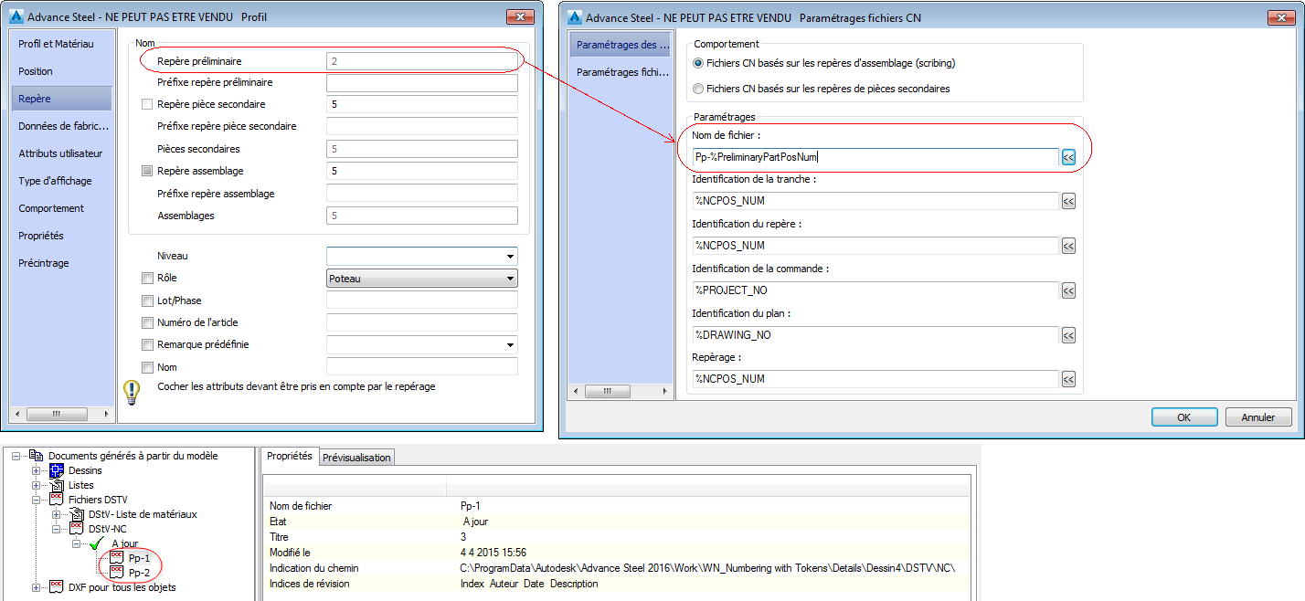Image resolution: width=1305 pixels, height=601 pixels.
Task: Collapse the Fichiers DSTV tree node
Action: pos(37,500)
